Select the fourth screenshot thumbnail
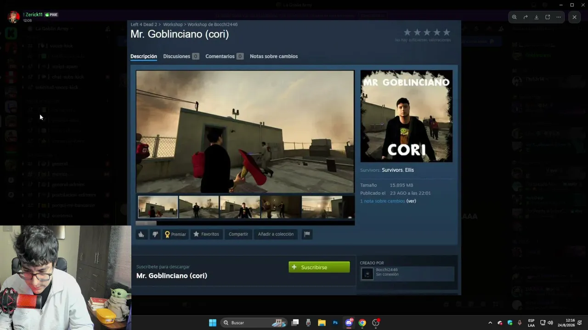This screenshot has width=588, height=330. [x=281, y=207]
